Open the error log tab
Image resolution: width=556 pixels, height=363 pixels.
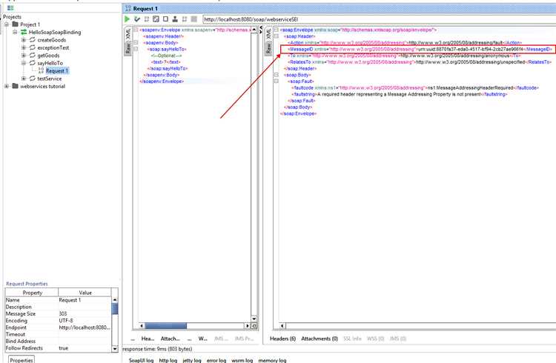pos(216,360)
